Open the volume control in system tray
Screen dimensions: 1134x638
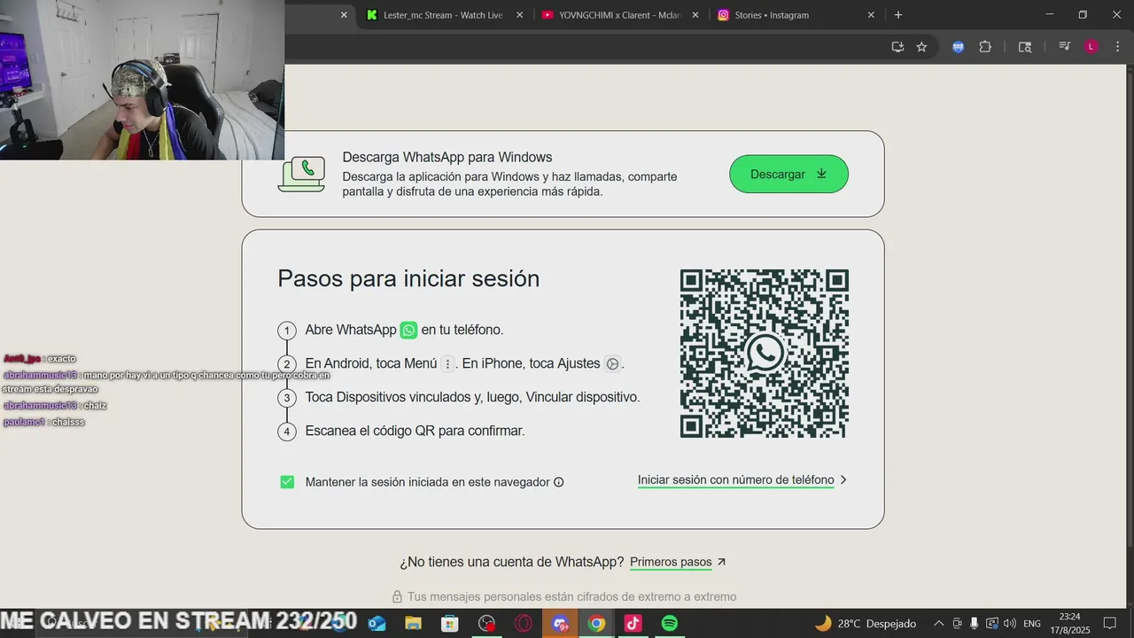coord(1010,624)
